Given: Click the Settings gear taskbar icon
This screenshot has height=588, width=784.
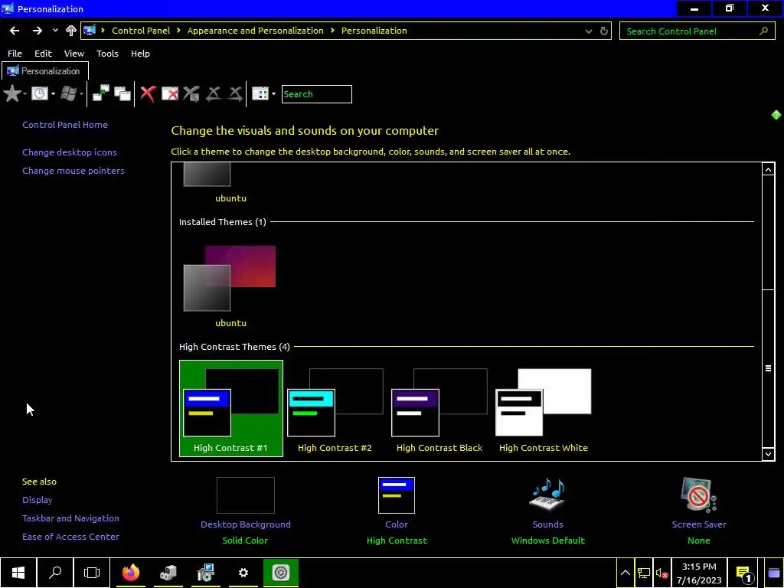Looking at the screenshot, I should pyautogui.click(x=243, y=573).
